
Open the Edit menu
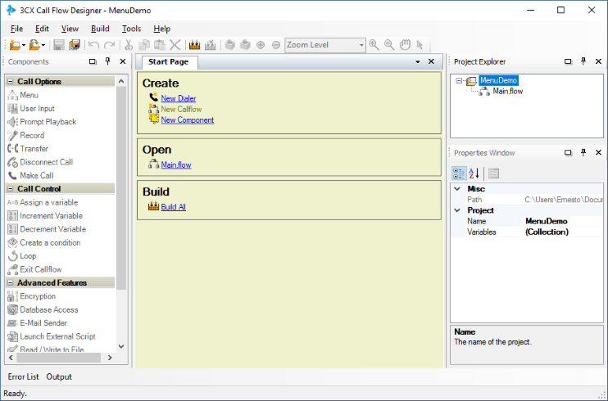42,29
